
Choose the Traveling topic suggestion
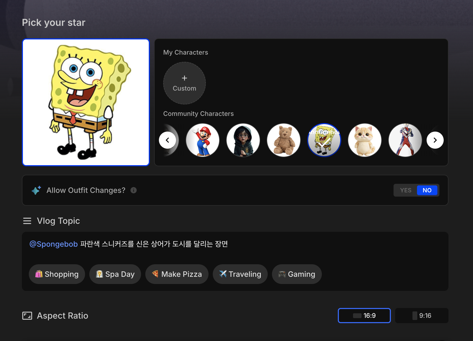pos(240,274)
